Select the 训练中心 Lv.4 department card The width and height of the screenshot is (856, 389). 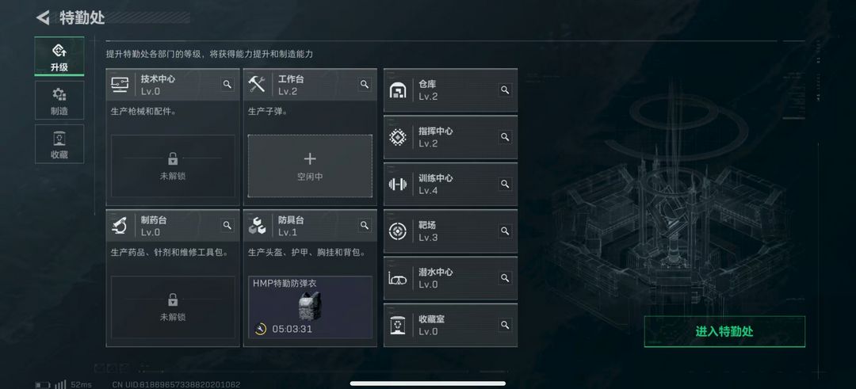tap(450, 185)
